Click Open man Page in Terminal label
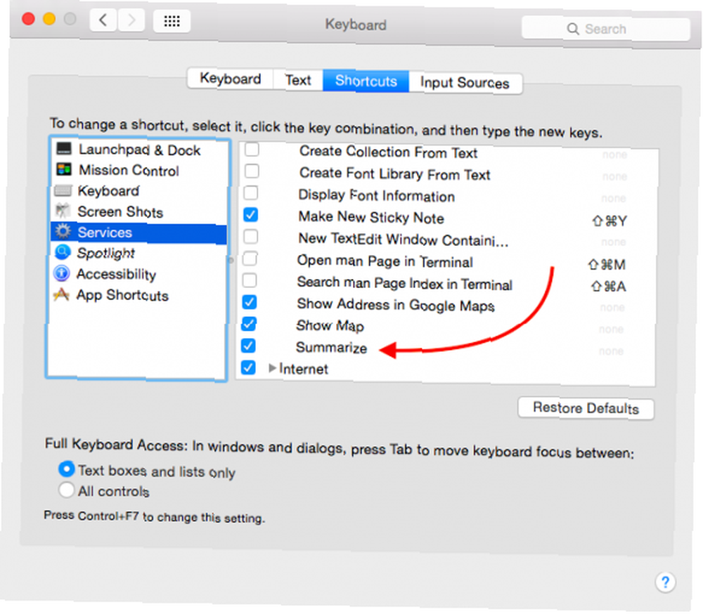 point(385,261)
